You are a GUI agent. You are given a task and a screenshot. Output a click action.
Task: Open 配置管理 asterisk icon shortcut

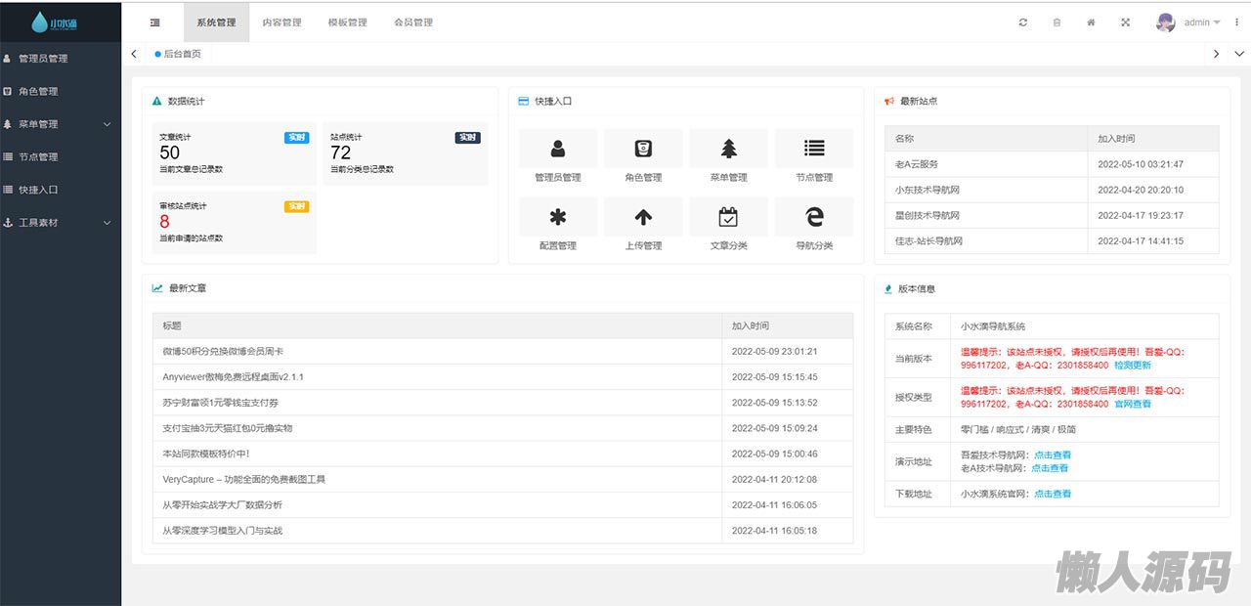click(558, 217)
